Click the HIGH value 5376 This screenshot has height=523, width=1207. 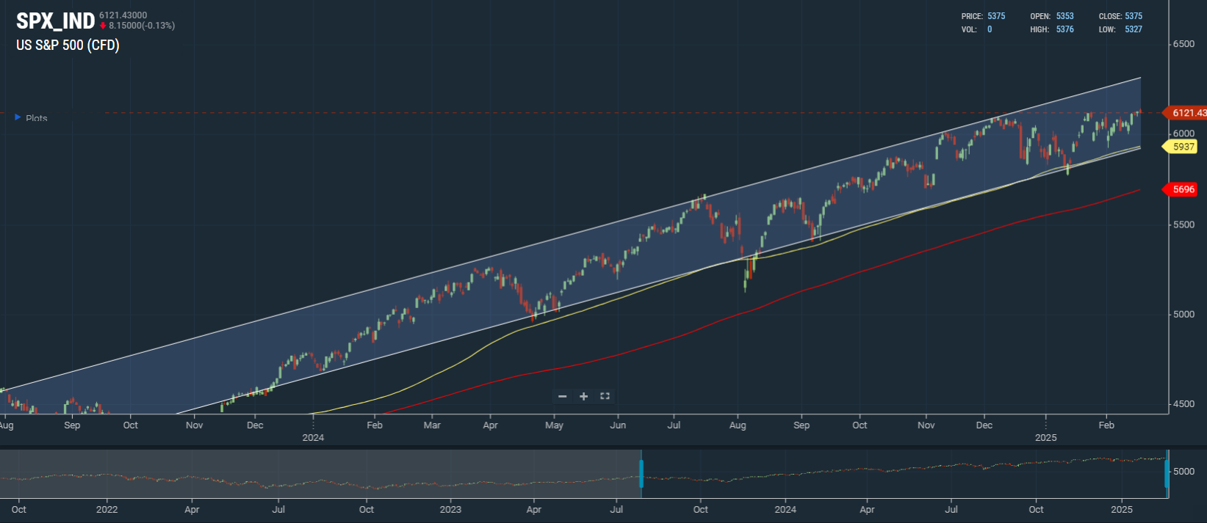[1065, 29]
